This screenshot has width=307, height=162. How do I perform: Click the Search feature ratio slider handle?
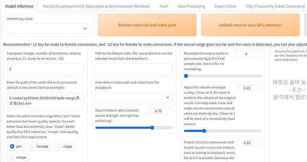tap(152, 128)
